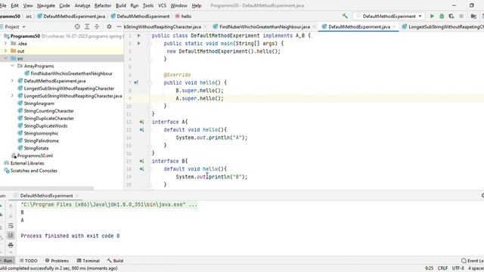Click the Select Opened File locate icon

77,27
